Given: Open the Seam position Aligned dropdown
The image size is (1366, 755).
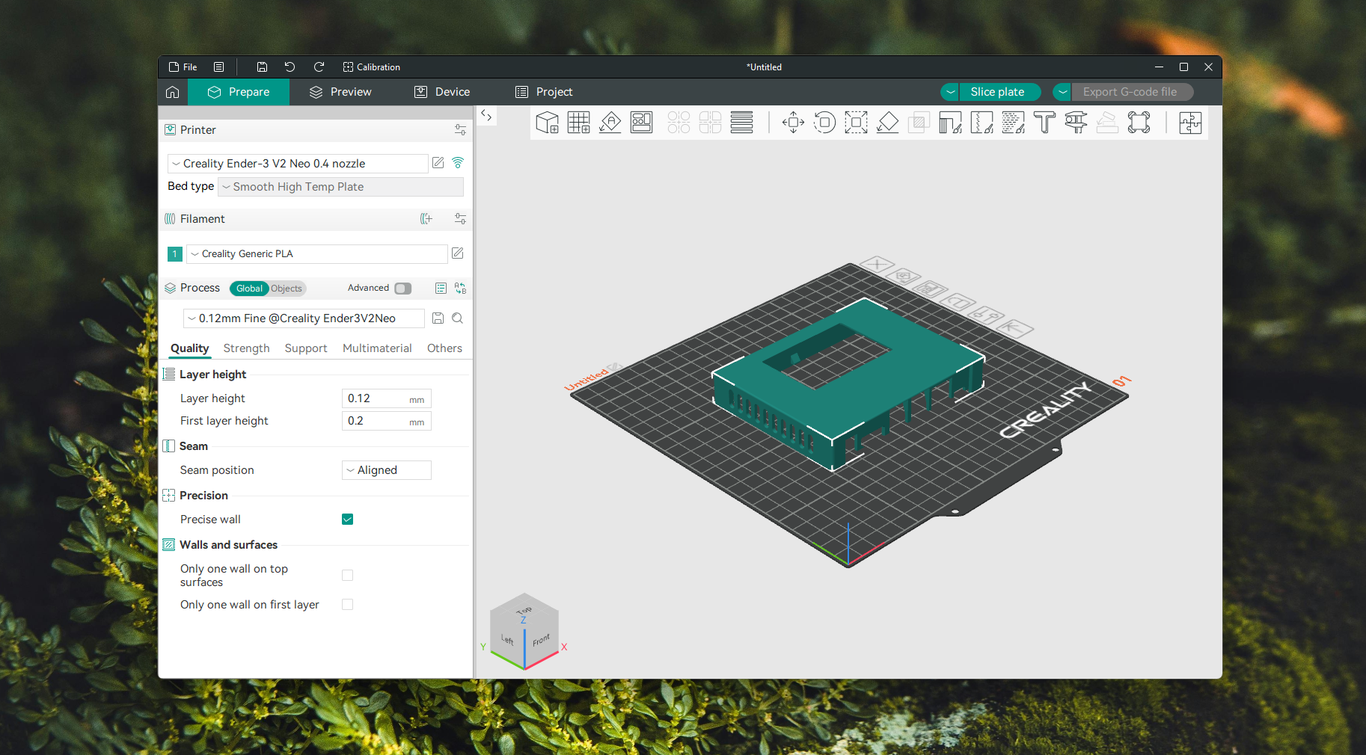Looking at the screenshot, I should (386, 470).
